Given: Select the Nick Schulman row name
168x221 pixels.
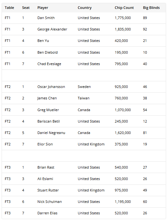Looking at the screenshot, I should (50, 202).
